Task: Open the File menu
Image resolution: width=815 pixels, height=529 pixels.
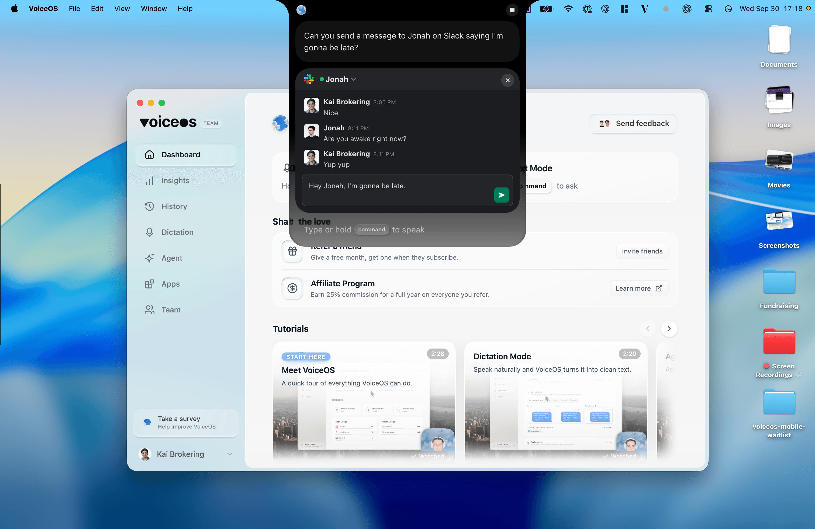Action: [74, 9]
